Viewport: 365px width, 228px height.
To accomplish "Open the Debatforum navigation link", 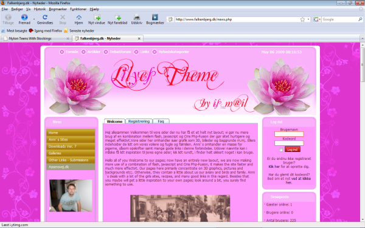I will 120,52.
